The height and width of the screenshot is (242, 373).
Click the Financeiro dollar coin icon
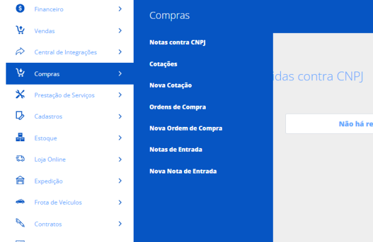point(21,8)
